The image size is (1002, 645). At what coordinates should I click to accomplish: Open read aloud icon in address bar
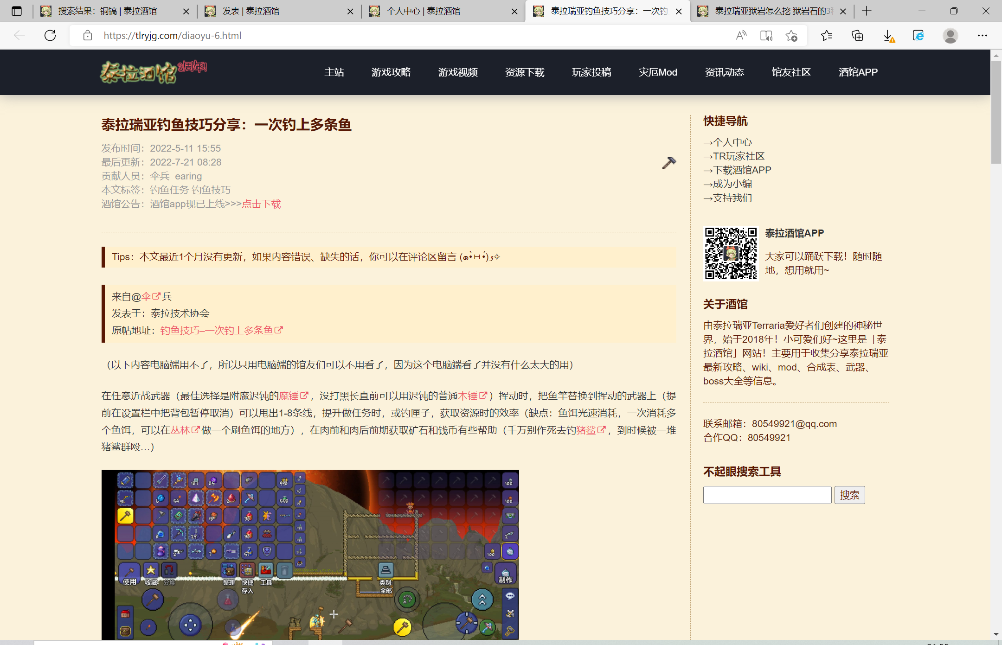pos(741,36)
